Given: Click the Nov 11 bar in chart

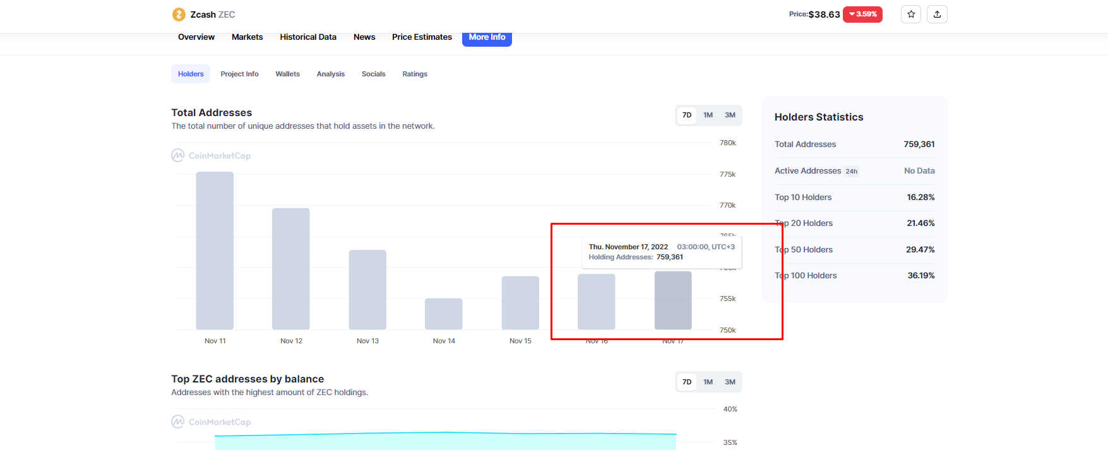Looking at the screenshot, I should (215, 251).
